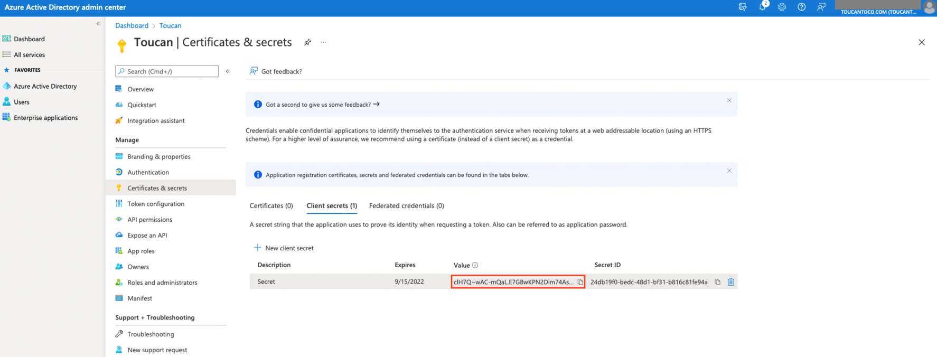The image size is (937, 357).
Task: Click the Dashboard icon in sidebar
Action: pyautogui.click(x=7, y=39)
